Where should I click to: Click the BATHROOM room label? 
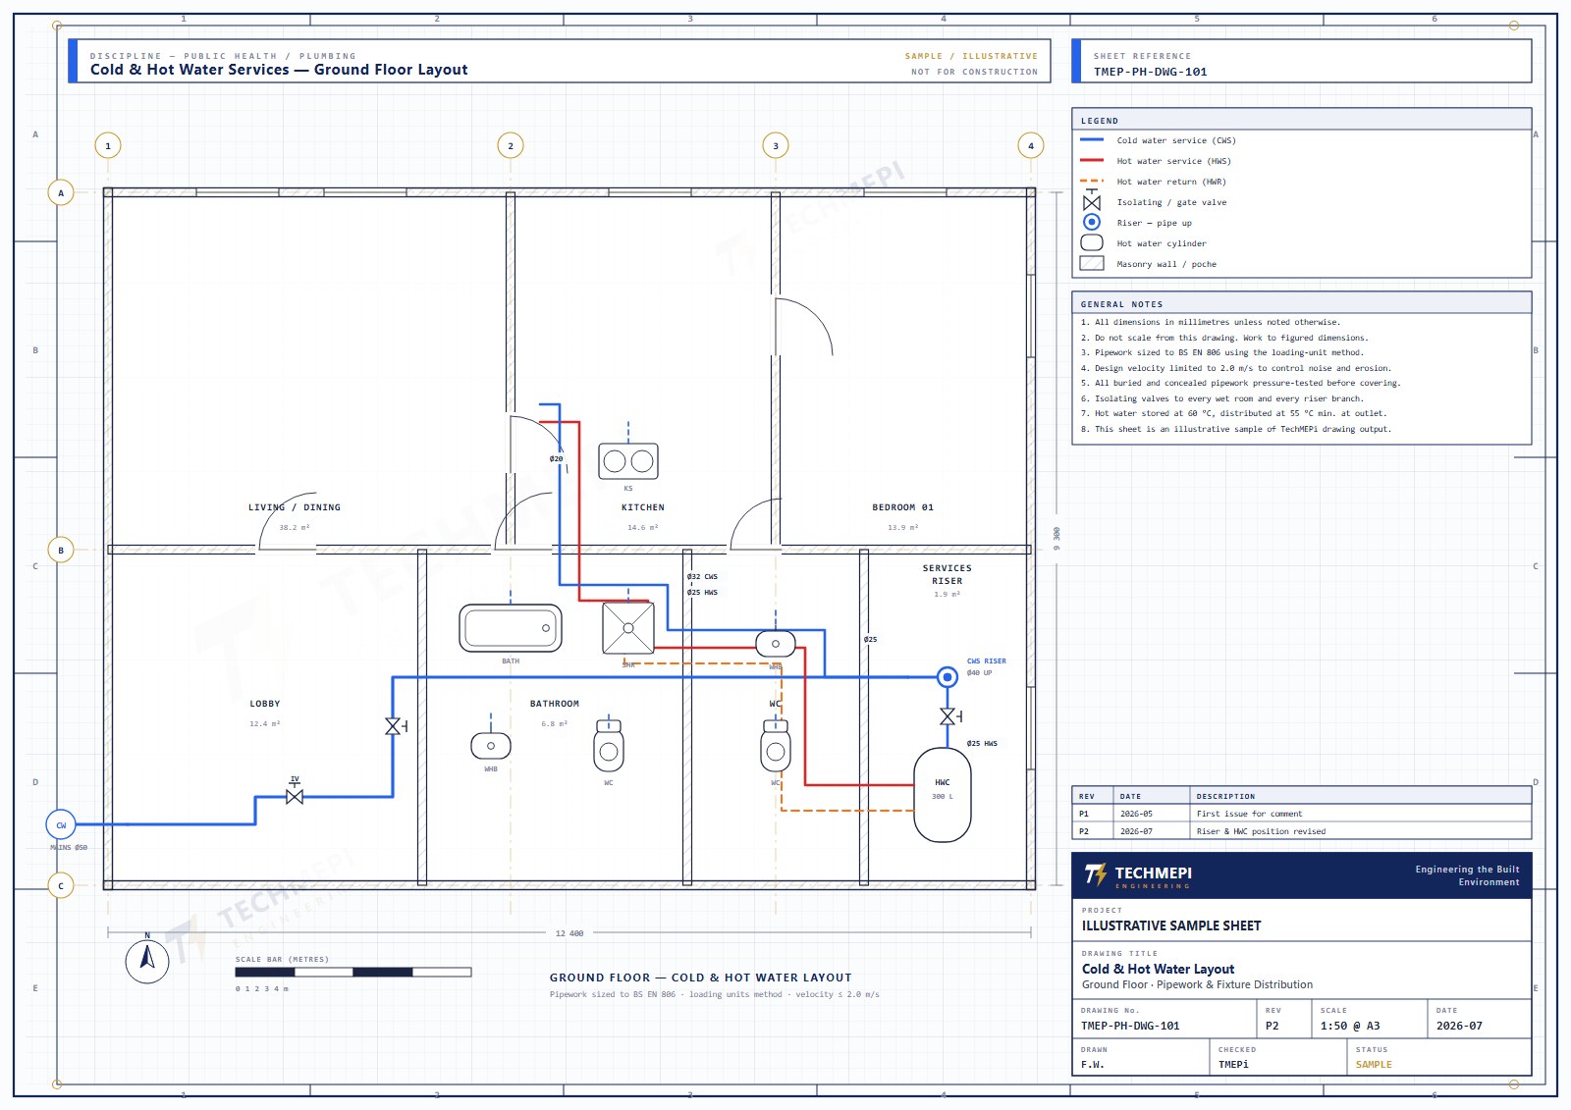[x=555, y=704]
